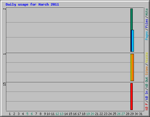Click day label '24' on the x-axis
Screen dimensions: 150x117
pyautogui.click(x=110, y=114)
